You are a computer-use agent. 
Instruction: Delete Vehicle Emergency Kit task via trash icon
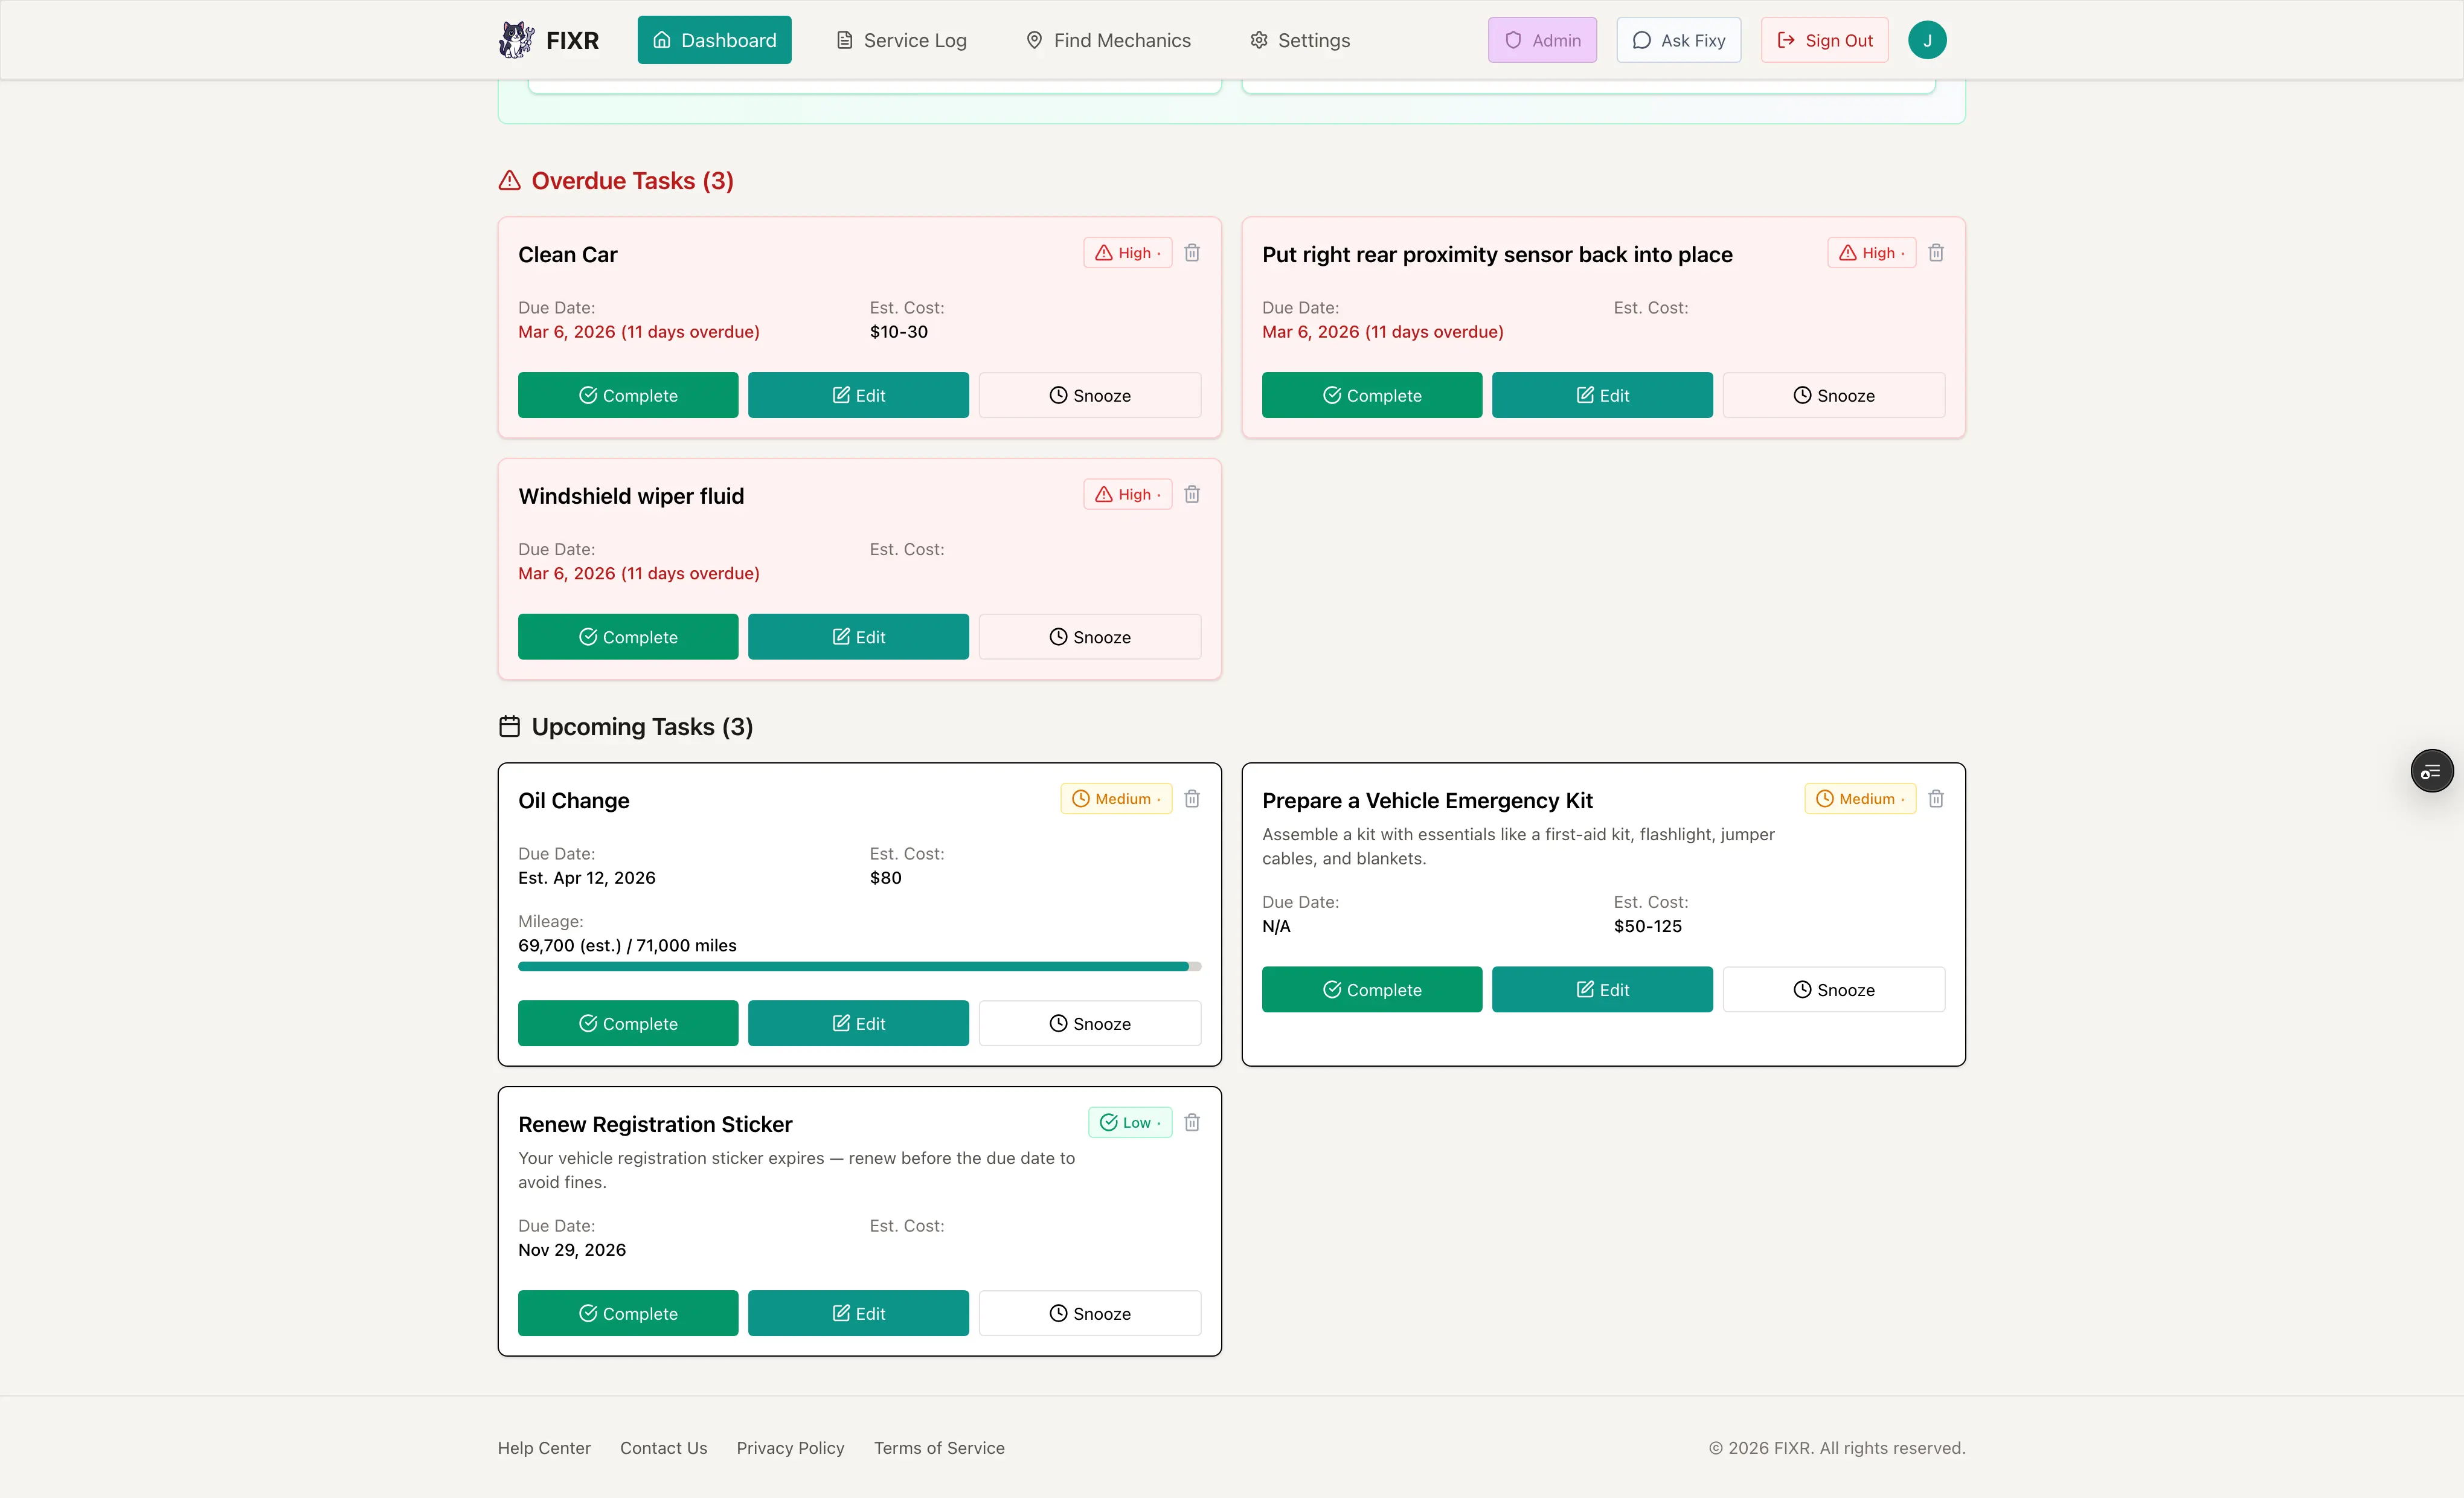1936,798
